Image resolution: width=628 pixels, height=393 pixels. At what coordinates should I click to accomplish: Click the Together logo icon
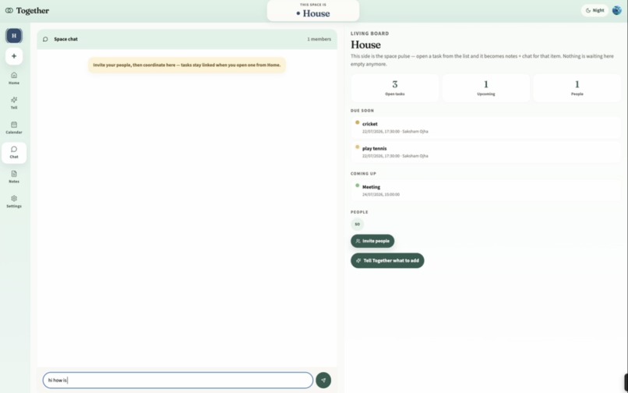tap(9, 10)
